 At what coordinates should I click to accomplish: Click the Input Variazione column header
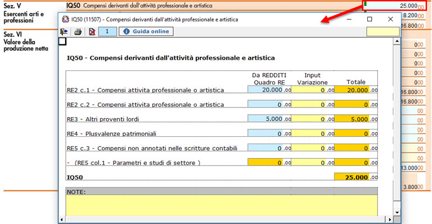[312, 79]
